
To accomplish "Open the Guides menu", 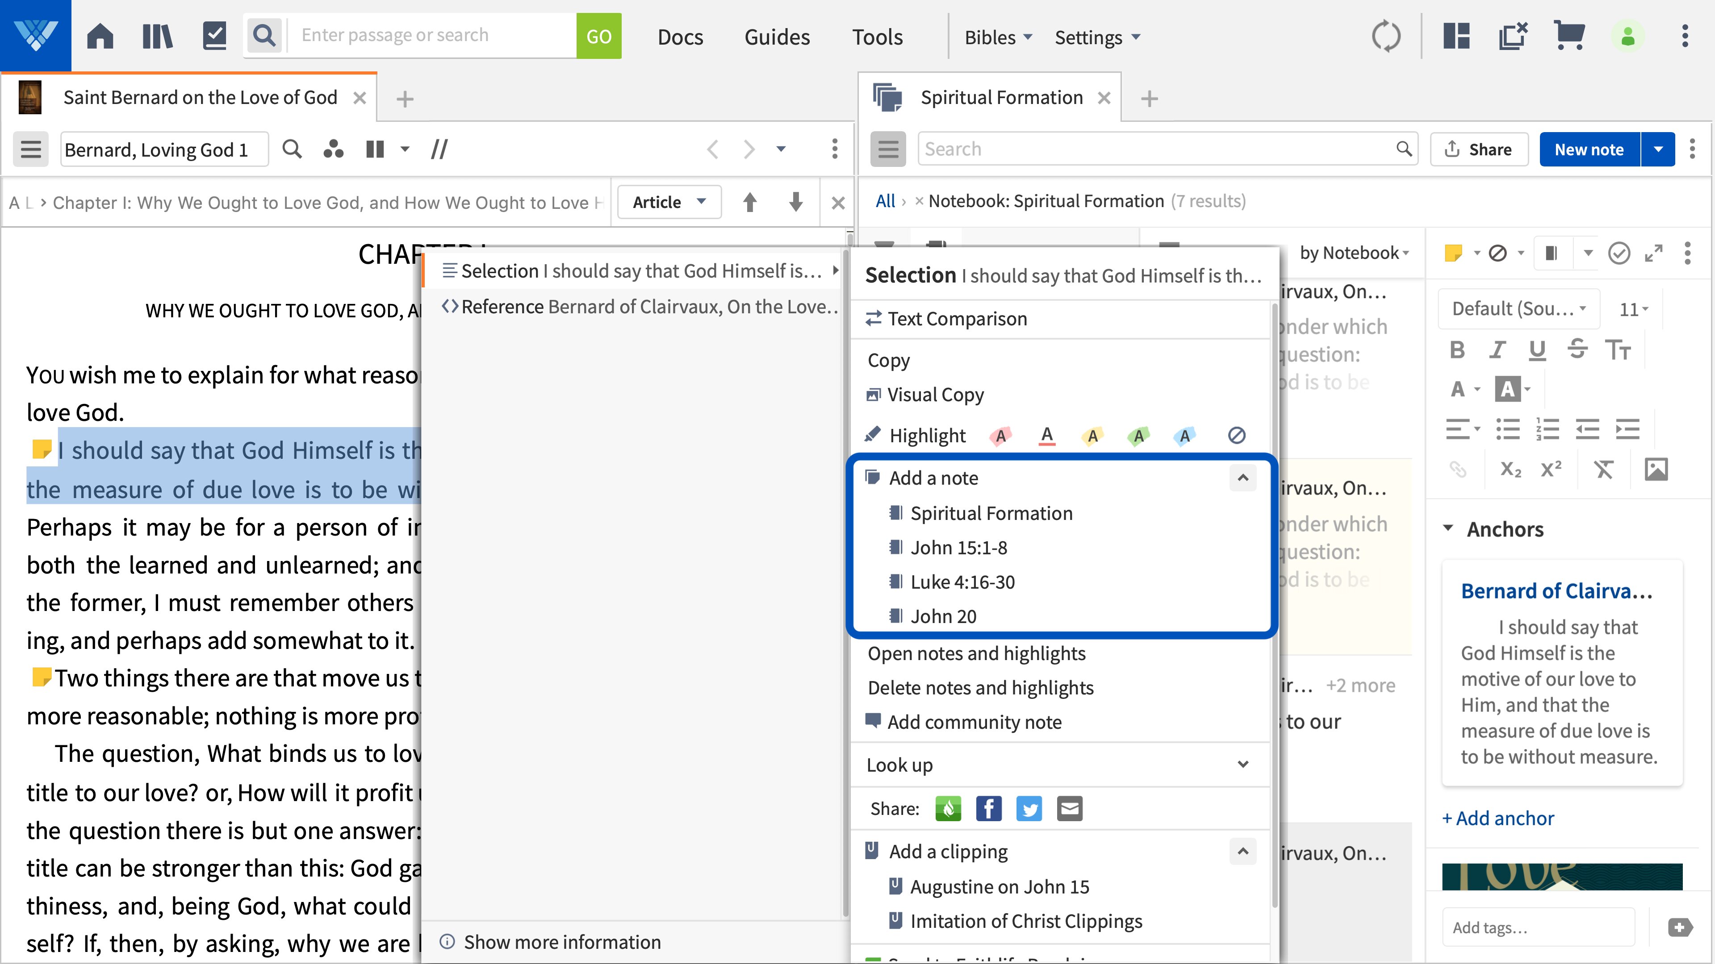I will [x=777, y=37].
